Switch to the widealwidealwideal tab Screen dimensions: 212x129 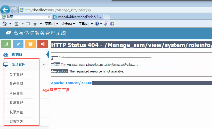pos(77,17)
